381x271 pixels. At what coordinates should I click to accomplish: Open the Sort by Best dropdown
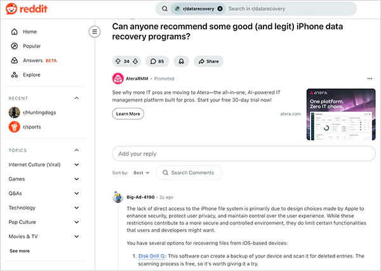(141, 173)
